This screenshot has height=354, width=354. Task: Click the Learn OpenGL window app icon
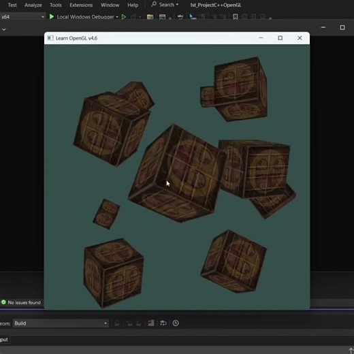pyautogui.click(x=50, y=38)
